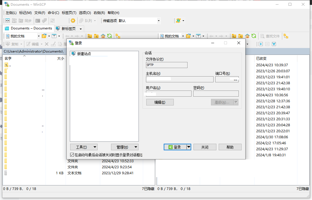This screenshot has width=312, height=200.
Task: Click right panel's root directory icon
Action: [241, 36]
